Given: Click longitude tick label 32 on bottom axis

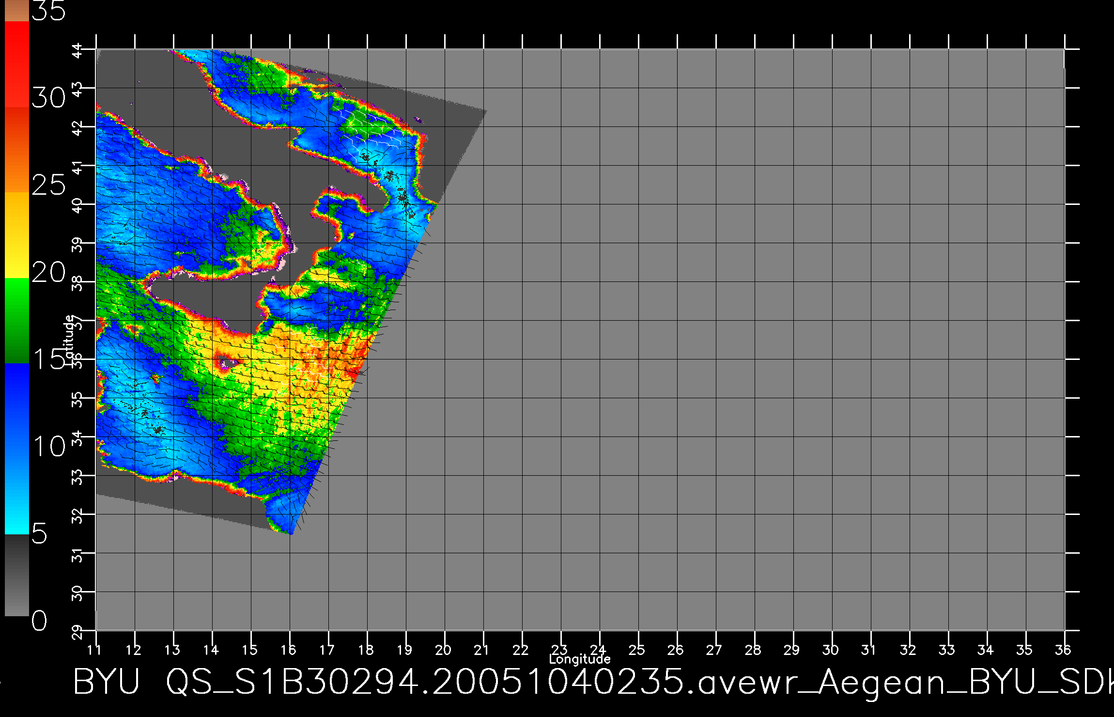Looking at the screenshot, I should 908,649.
